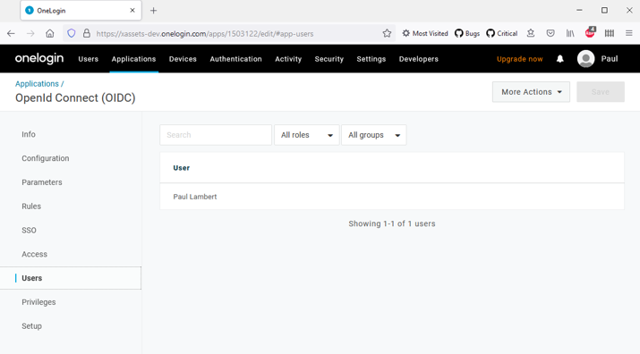Select the Privileges sidebar tab
Image resolution: width=640 pixels, height=354 pixels.
(38, 302)
